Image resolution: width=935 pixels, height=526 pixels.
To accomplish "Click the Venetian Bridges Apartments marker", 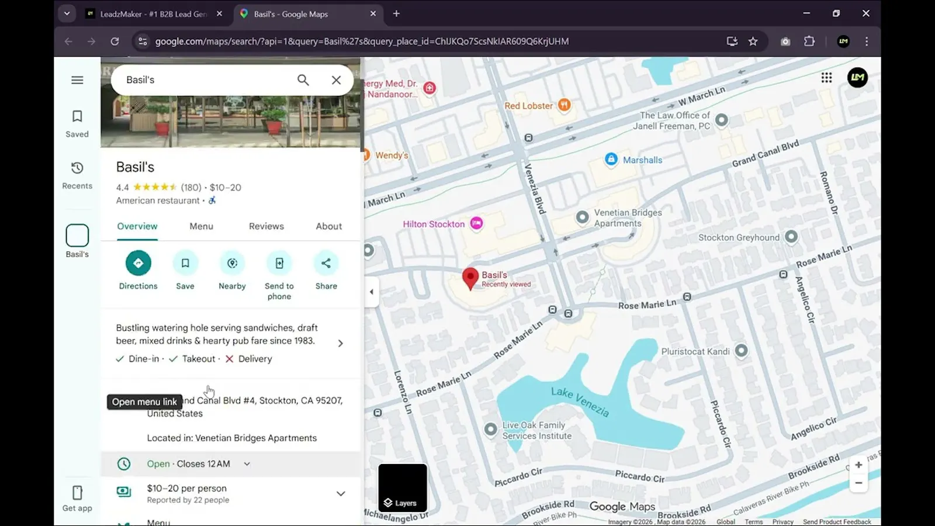I will point(582,217).
